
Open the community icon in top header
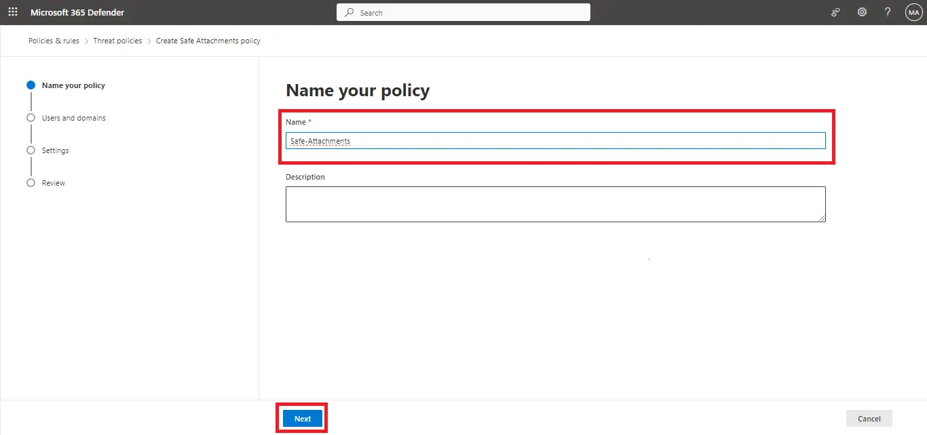tap(835, 12)
